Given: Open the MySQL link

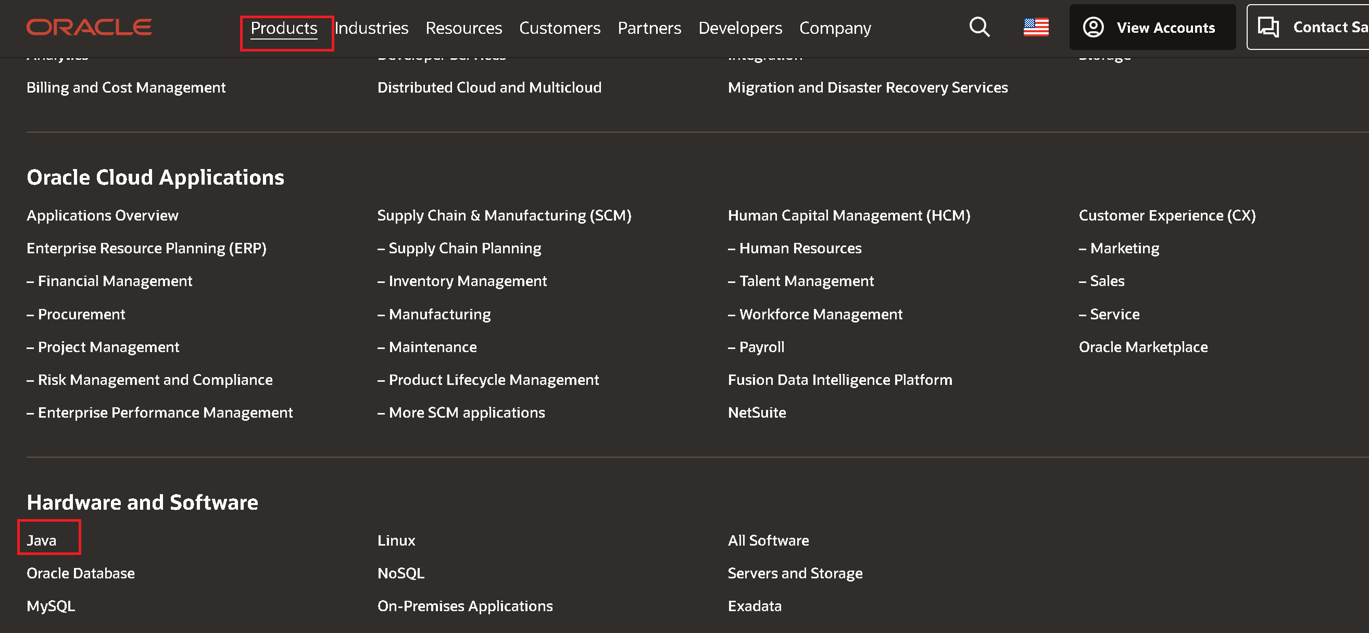Looking at the screenshot, I should [50, 605].
